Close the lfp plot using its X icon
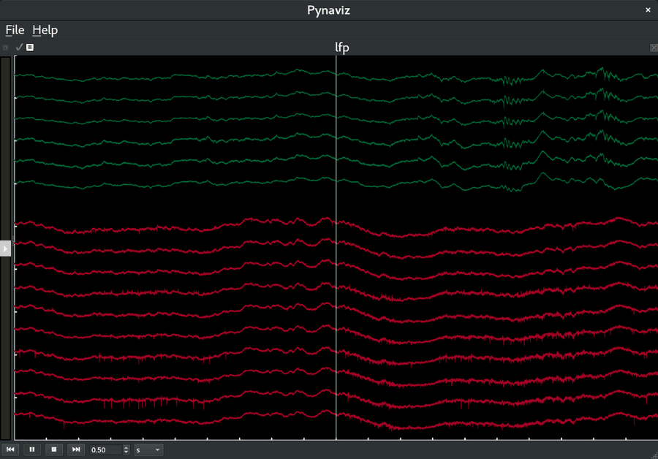Screen dimensions: 658x459 click(653, 47)
